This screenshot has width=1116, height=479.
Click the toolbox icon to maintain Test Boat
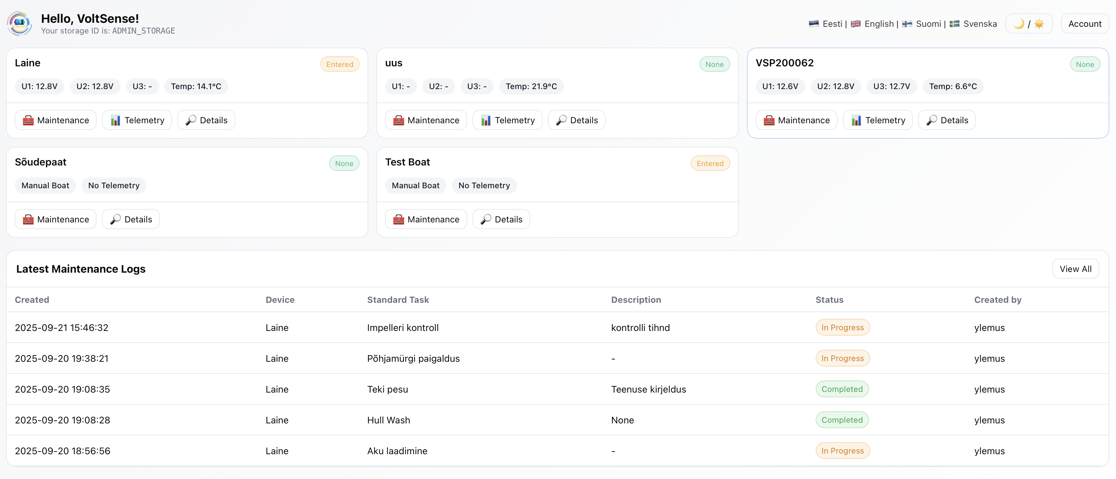399,219
